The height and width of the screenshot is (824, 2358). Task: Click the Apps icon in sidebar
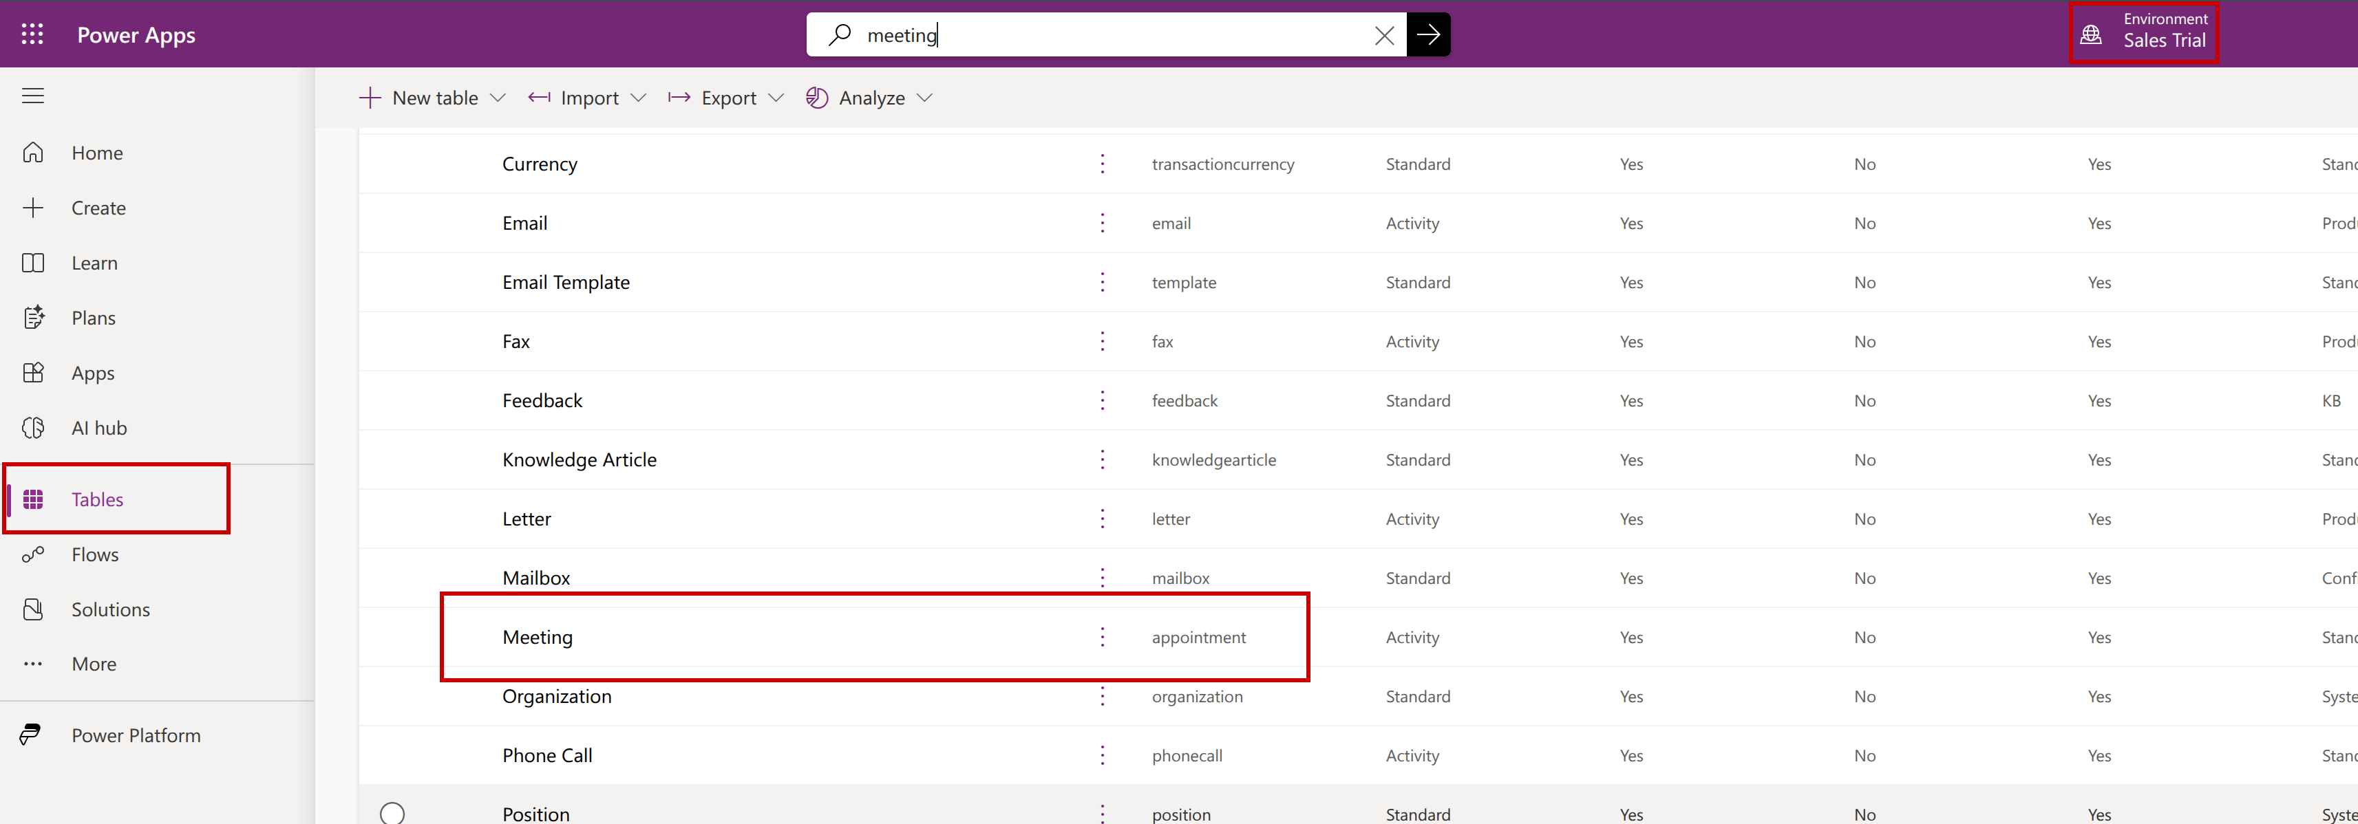click(x=33, y=373)
